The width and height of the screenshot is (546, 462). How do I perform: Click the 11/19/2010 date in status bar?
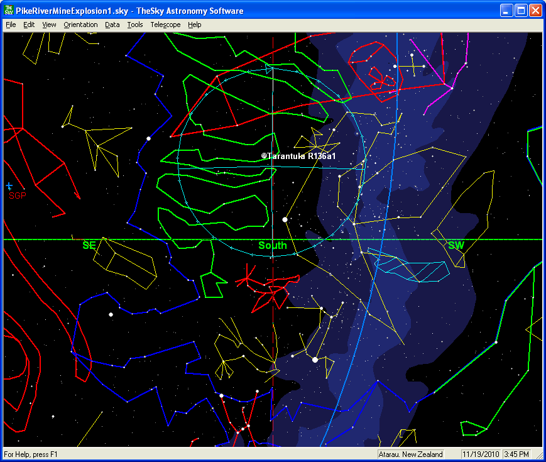(x=481, y=454)
